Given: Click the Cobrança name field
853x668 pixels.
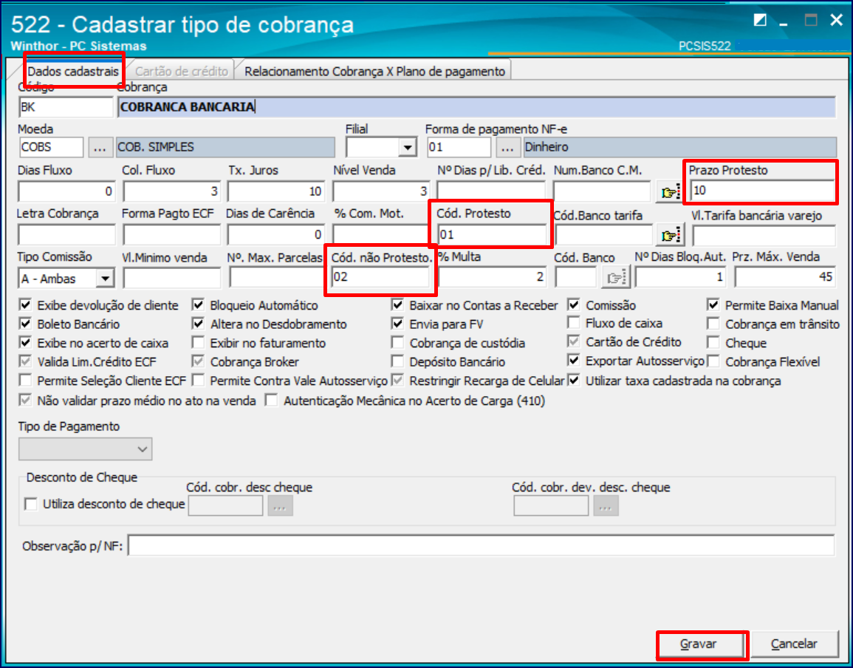Looking at the screenshot, I should tap(476, 106).
